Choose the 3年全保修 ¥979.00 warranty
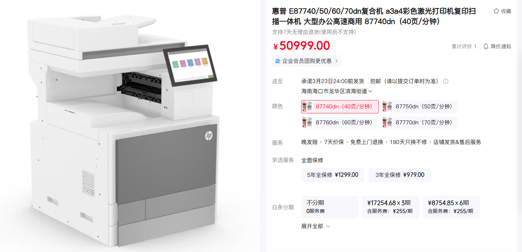 click(400, 175)
